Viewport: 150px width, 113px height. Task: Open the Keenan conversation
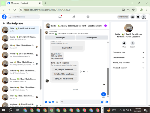coord(20,80)
